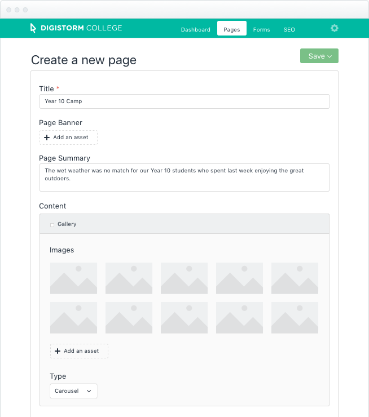Select the first gallery image thumbnail
Screen dimensions: 369x417
click(x=73, y=278)
